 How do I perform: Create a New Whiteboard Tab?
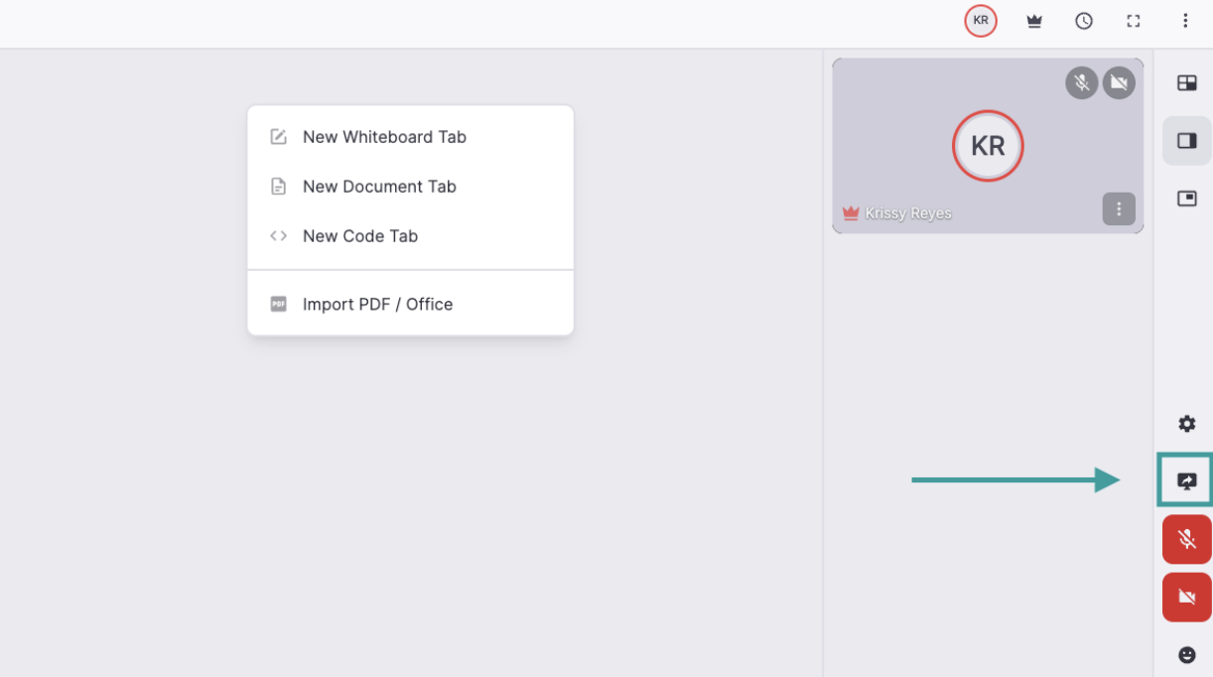tap(384, 137)
